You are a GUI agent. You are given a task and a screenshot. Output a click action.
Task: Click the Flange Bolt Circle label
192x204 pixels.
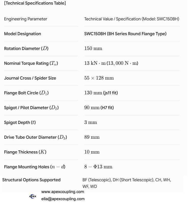point(26,93)
